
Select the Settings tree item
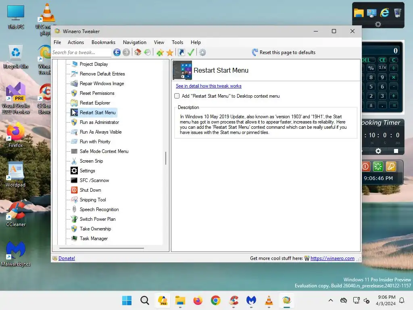click(x=87, y=171)
